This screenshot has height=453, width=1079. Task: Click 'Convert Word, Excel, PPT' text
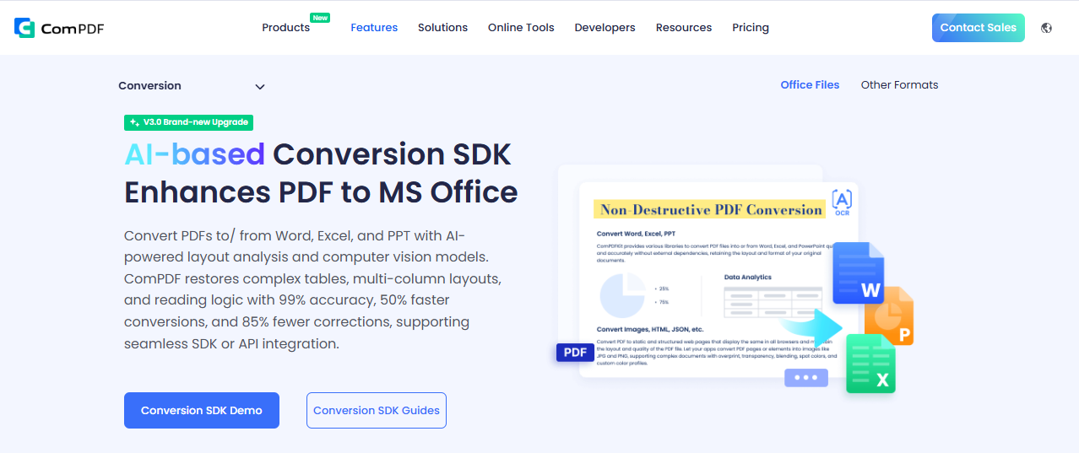pos(636,234)
